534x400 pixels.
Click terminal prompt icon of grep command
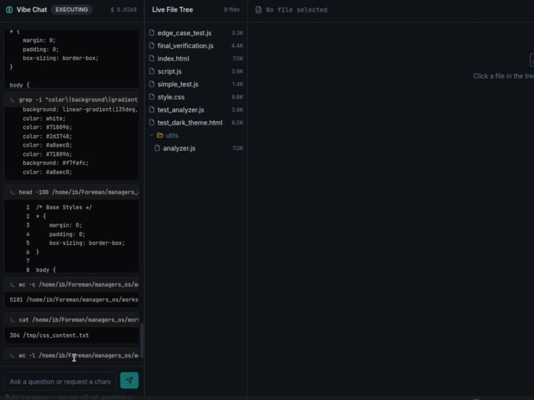click(x=13, y=100)
